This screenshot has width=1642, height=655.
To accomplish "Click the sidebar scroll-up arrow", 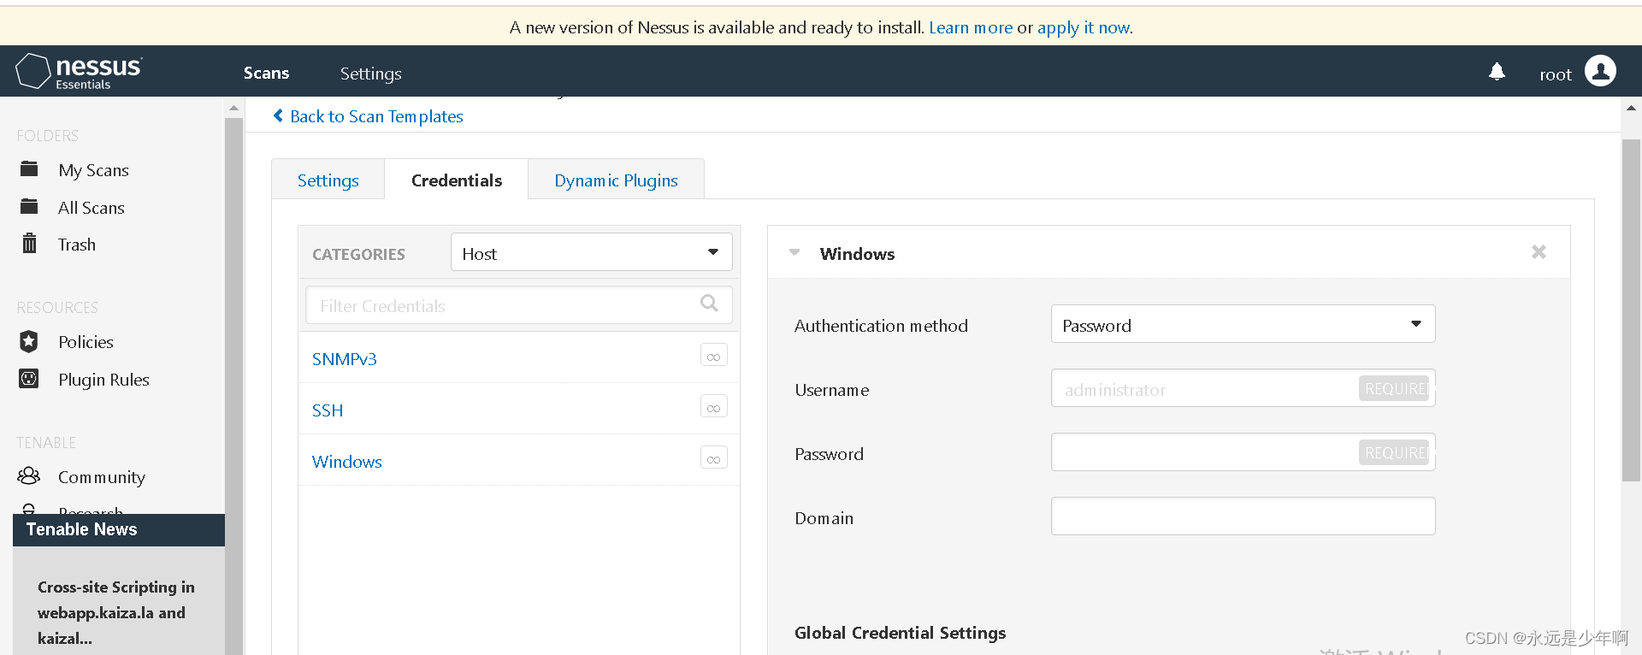I will coord(233,108).
